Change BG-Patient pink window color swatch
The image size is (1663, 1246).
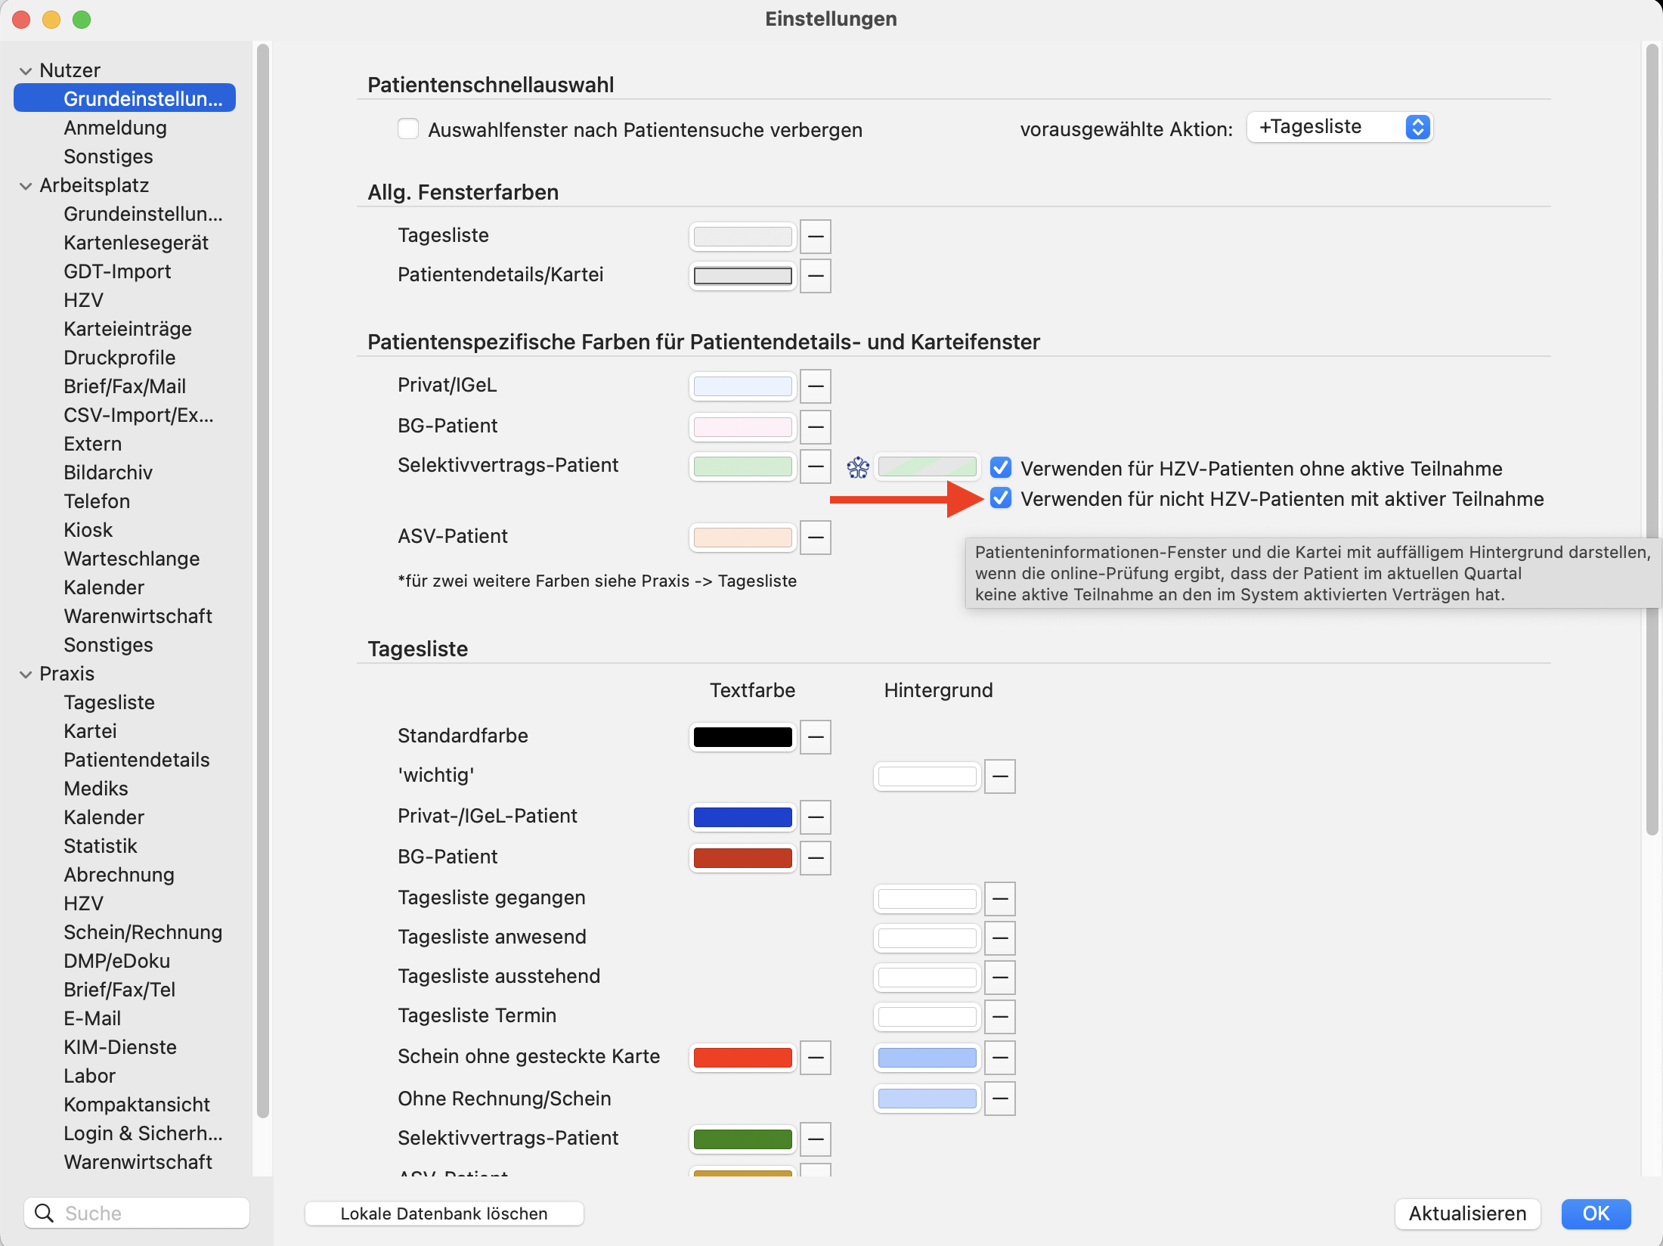pyautogui.click(x=743, y=427)
